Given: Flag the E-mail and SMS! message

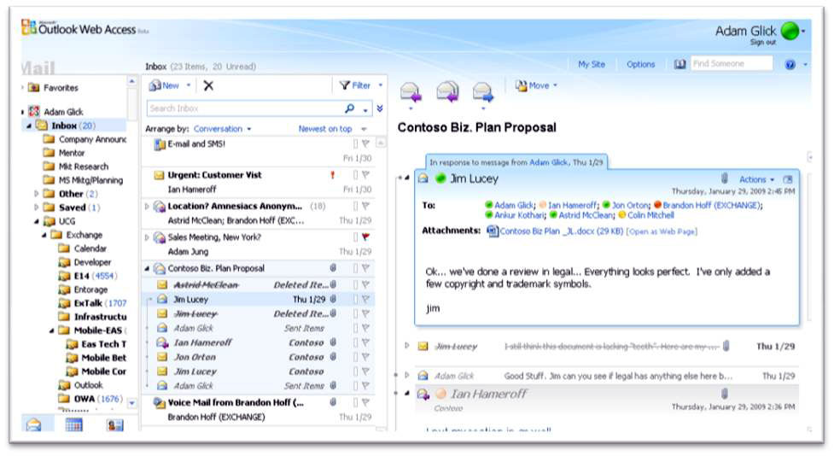Looking at the screenshot, I should pos(365,143).
